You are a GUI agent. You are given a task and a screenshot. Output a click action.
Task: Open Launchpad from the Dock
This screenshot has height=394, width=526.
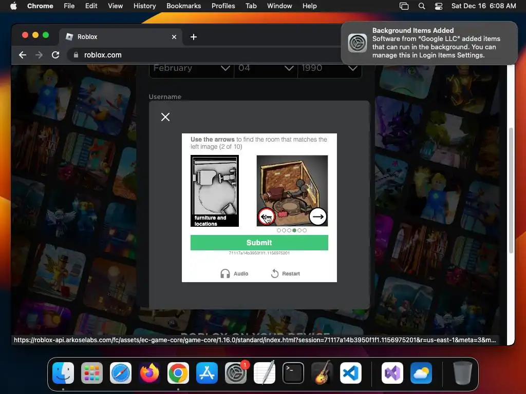92,373
